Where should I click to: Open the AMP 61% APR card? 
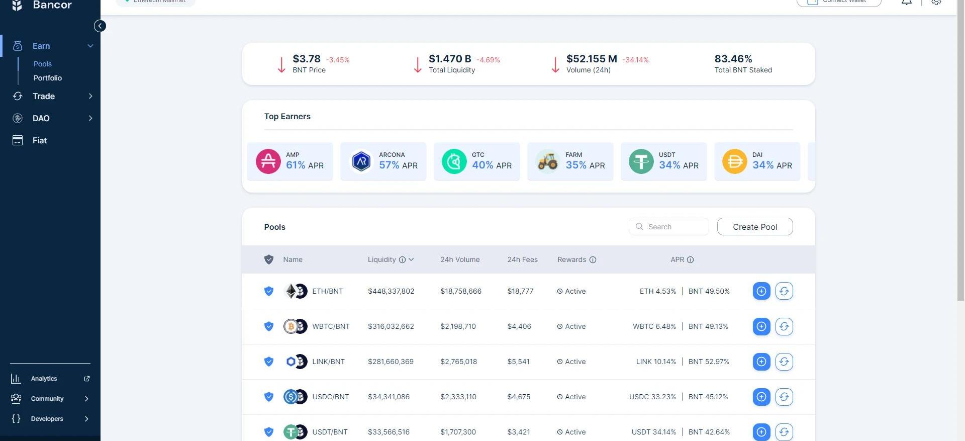click(x=290, y=161)
